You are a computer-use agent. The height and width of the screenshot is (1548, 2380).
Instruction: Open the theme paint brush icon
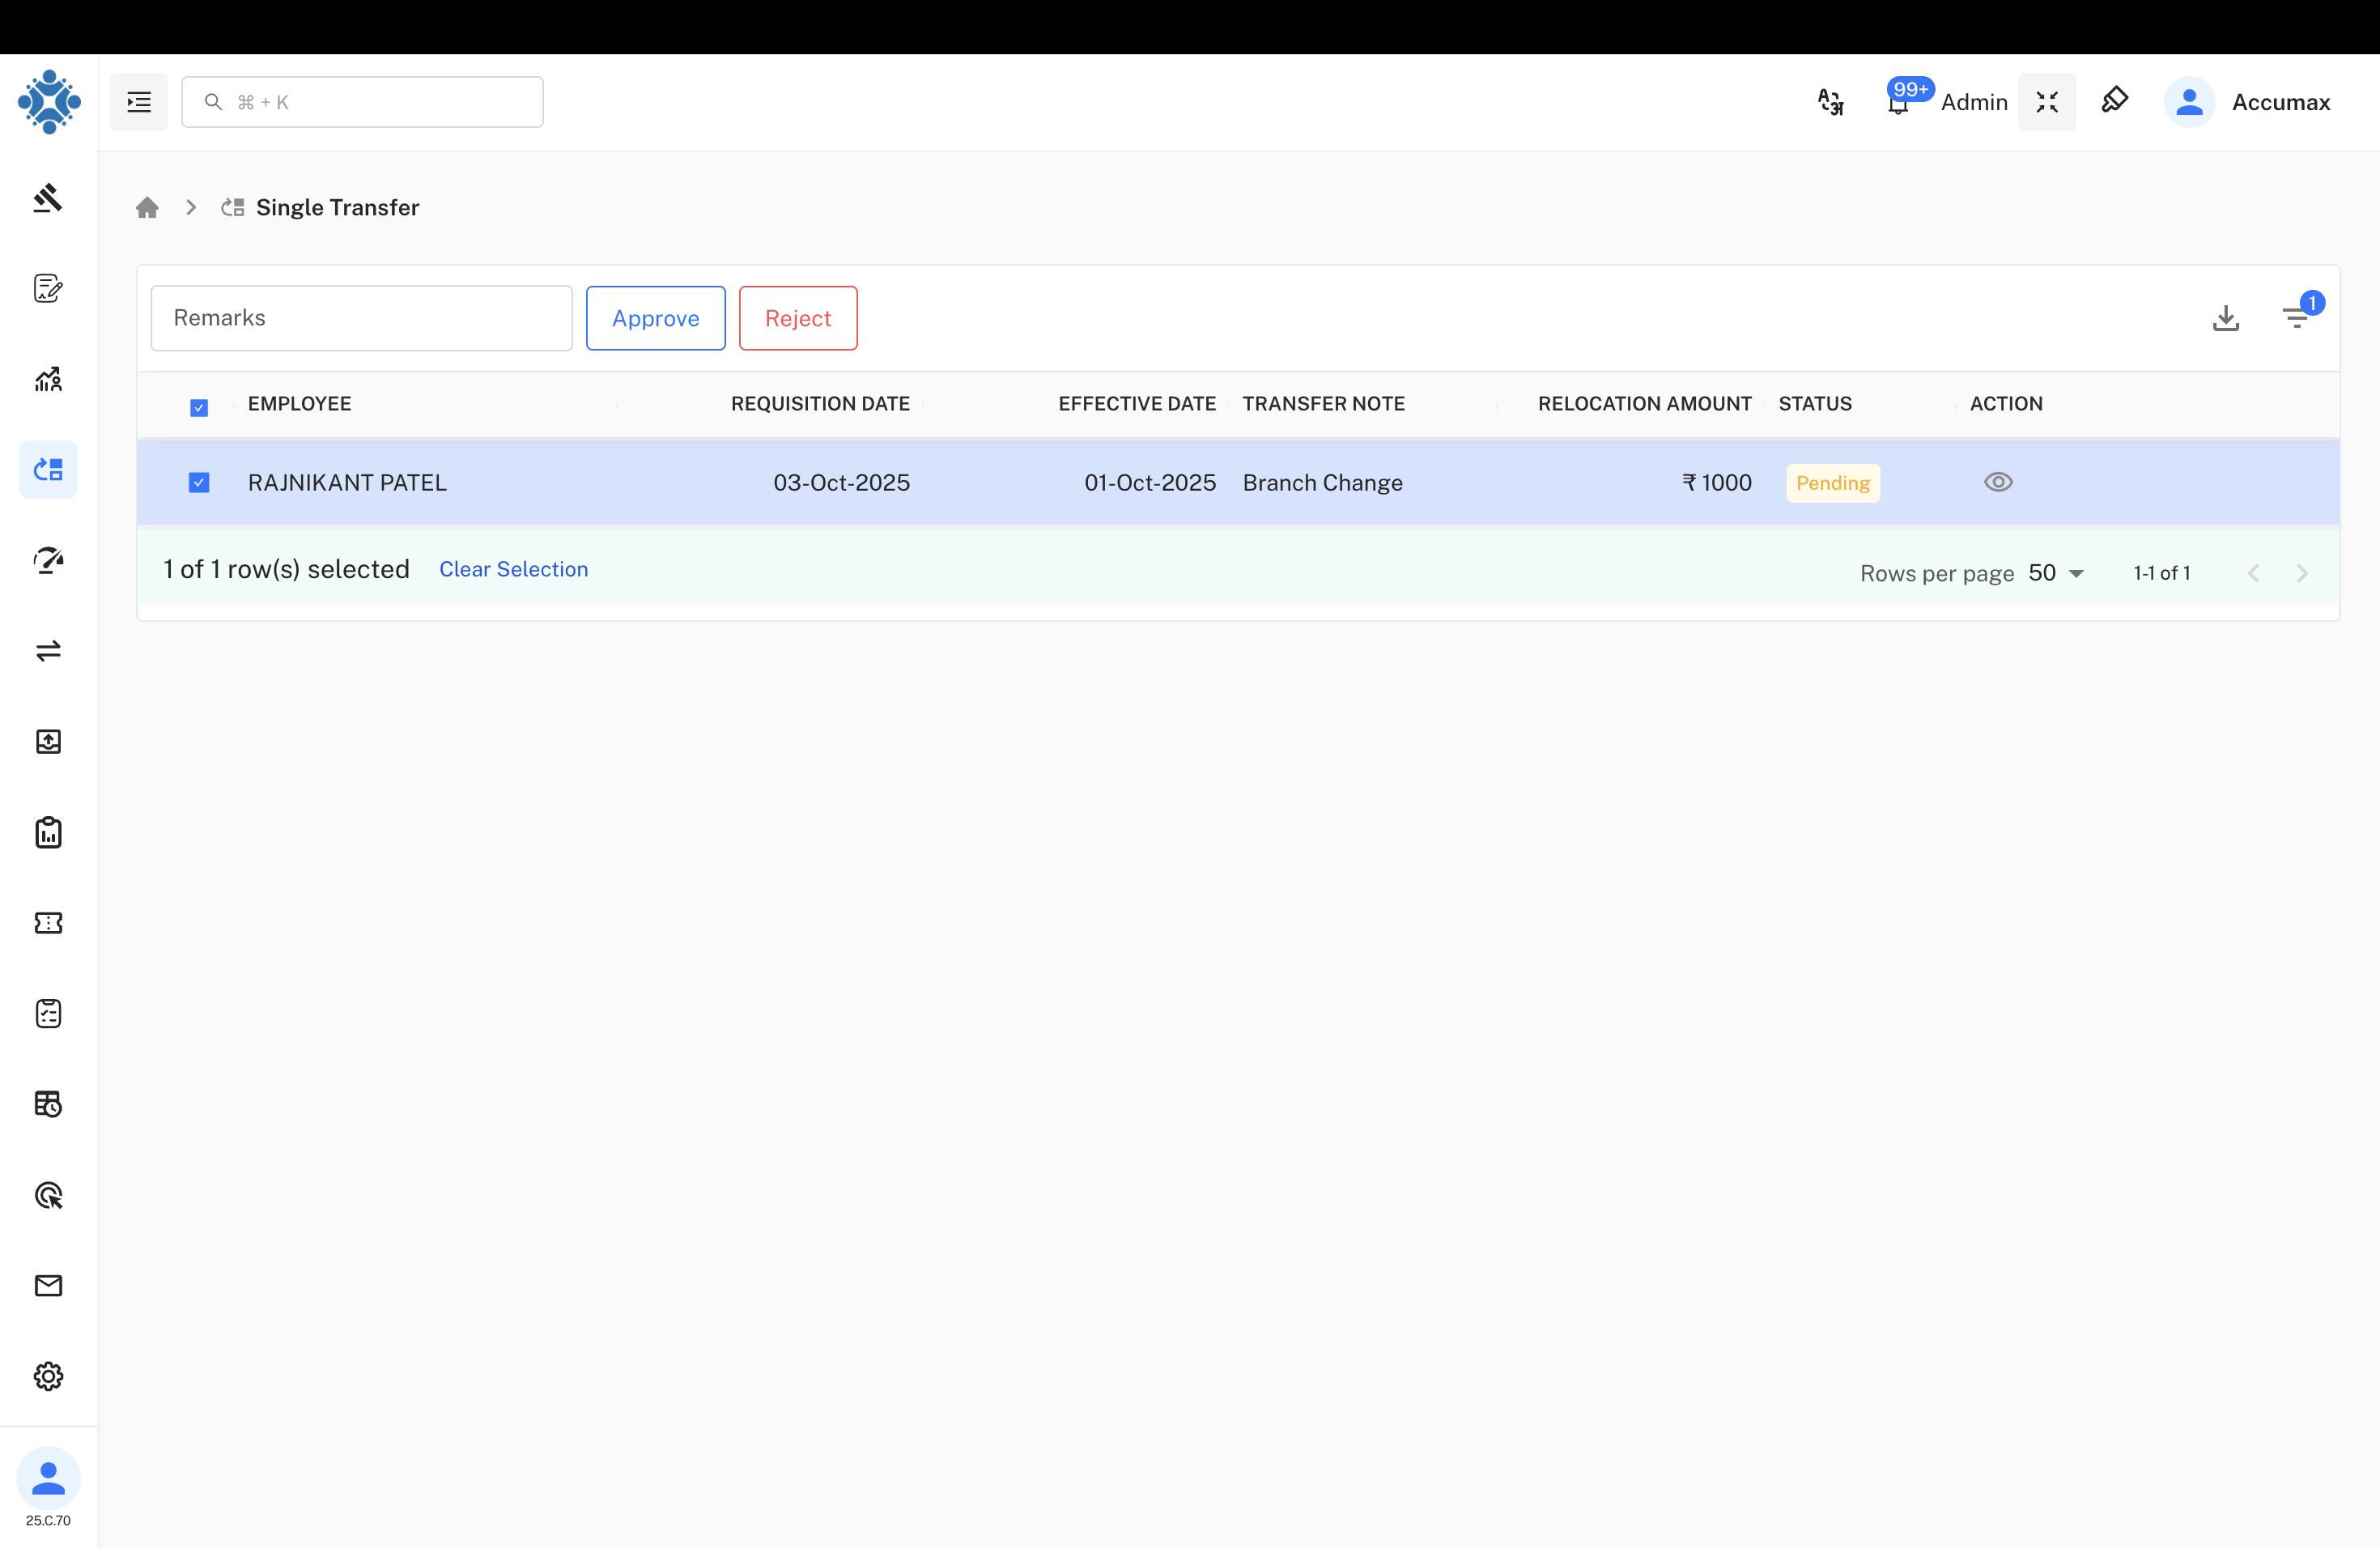pos(2115,101)
